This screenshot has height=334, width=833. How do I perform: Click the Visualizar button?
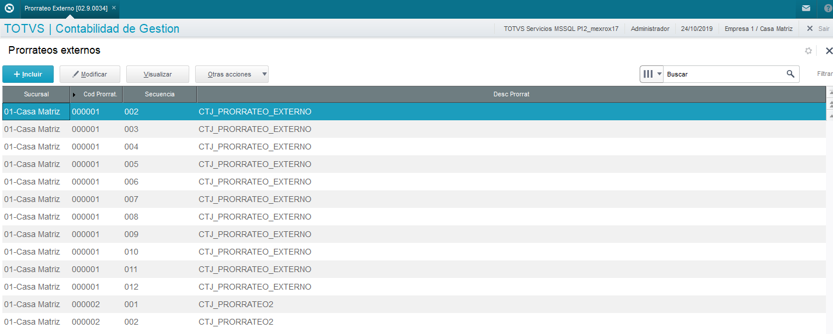(x=158, y=74)
